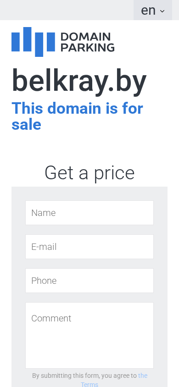Focus the E-mail input field
The image size is (179, 387).
(89, 247)
